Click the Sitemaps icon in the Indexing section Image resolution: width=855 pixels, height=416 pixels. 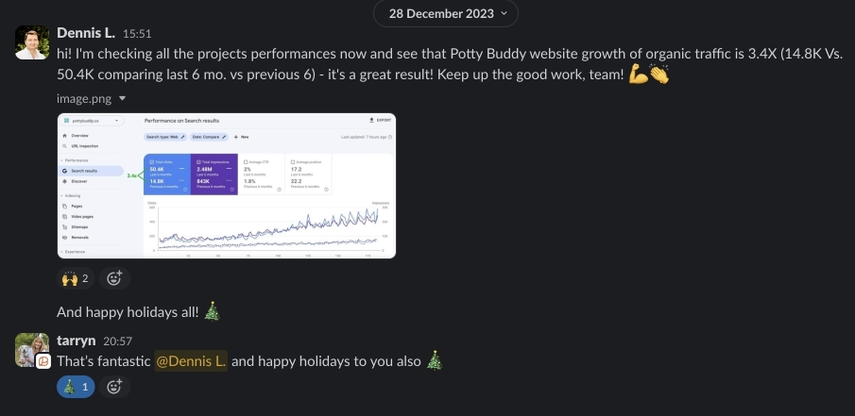click(x=63, y=227)
